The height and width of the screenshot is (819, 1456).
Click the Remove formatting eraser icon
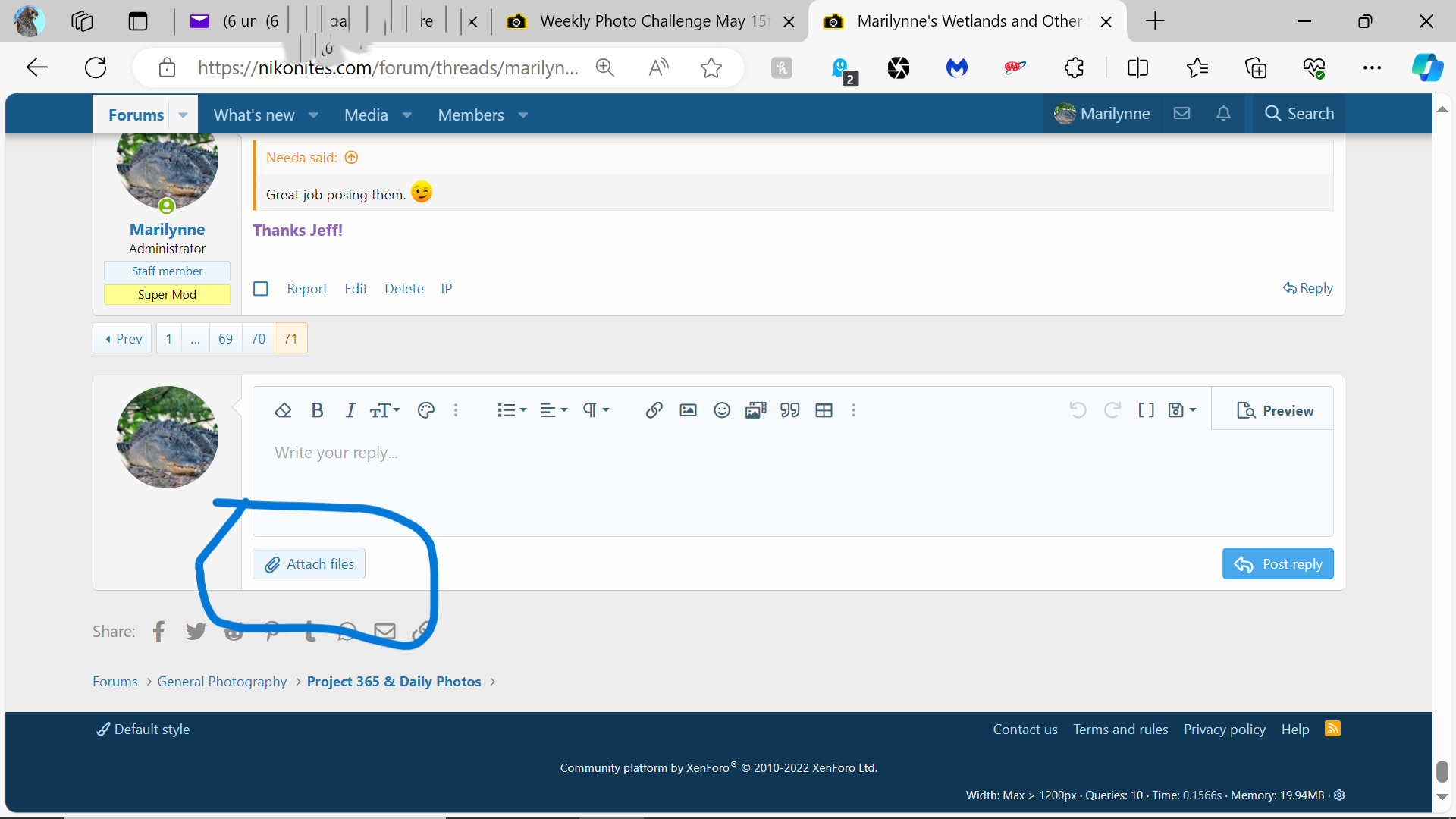pyautogui.click(x=283, y=410)
